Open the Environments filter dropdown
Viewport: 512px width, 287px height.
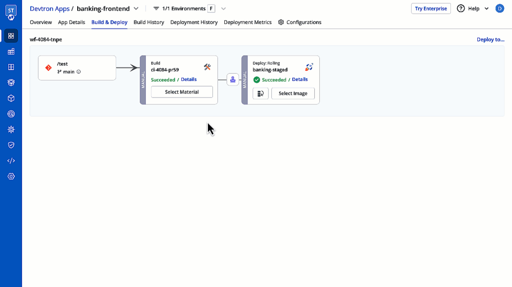(x=223, y=8)
